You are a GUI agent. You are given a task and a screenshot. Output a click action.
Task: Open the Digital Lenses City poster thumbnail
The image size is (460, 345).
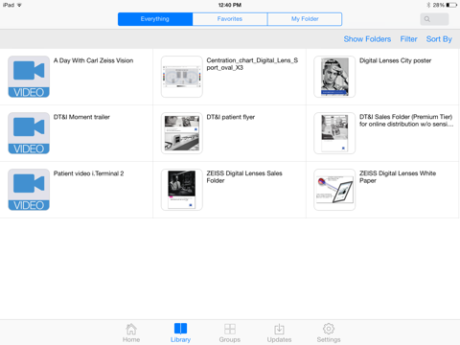[x=334, y=77]
